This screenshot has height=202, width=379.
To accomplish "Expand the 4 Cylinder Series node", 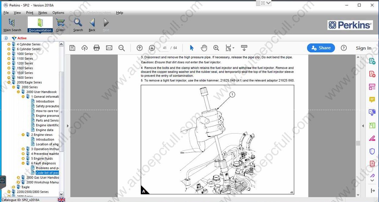I will (9, 44).
